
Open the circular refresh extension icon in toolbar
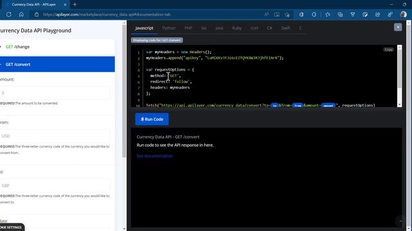314,14
